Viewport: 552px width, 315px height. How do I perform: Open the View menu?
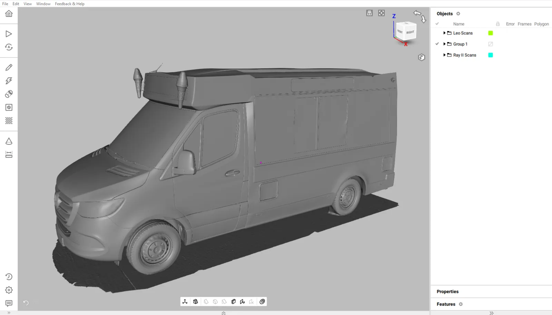28,4
